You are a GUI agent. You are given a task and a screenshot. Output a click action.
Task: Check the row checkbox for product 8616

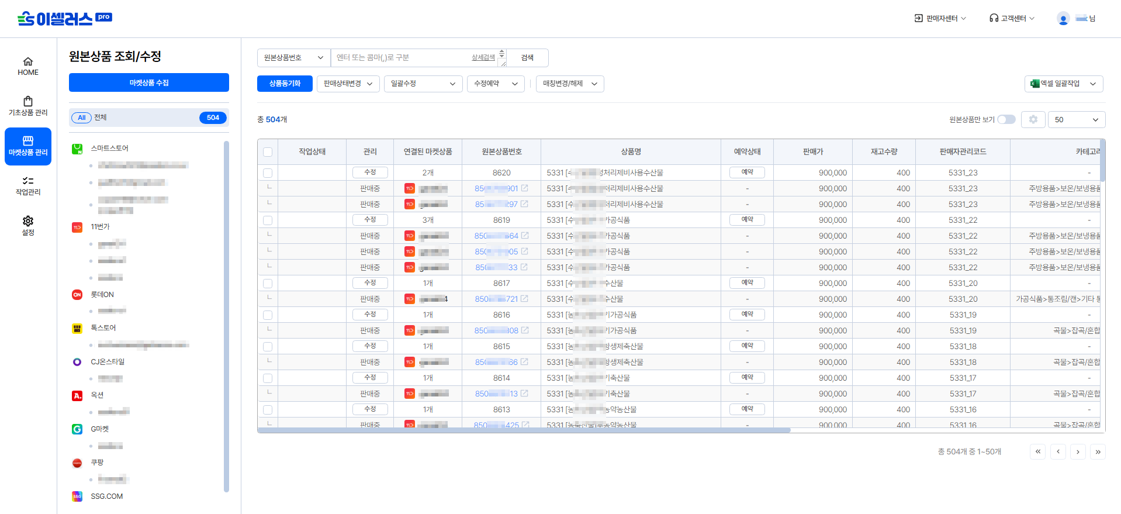268,315
